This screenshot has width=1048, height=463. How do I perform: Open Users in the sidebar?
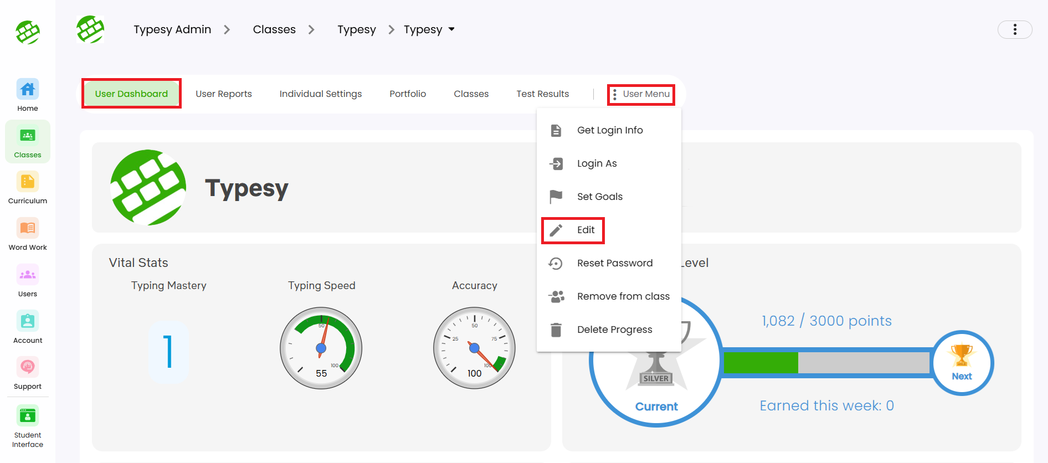(x=28, y=281)
